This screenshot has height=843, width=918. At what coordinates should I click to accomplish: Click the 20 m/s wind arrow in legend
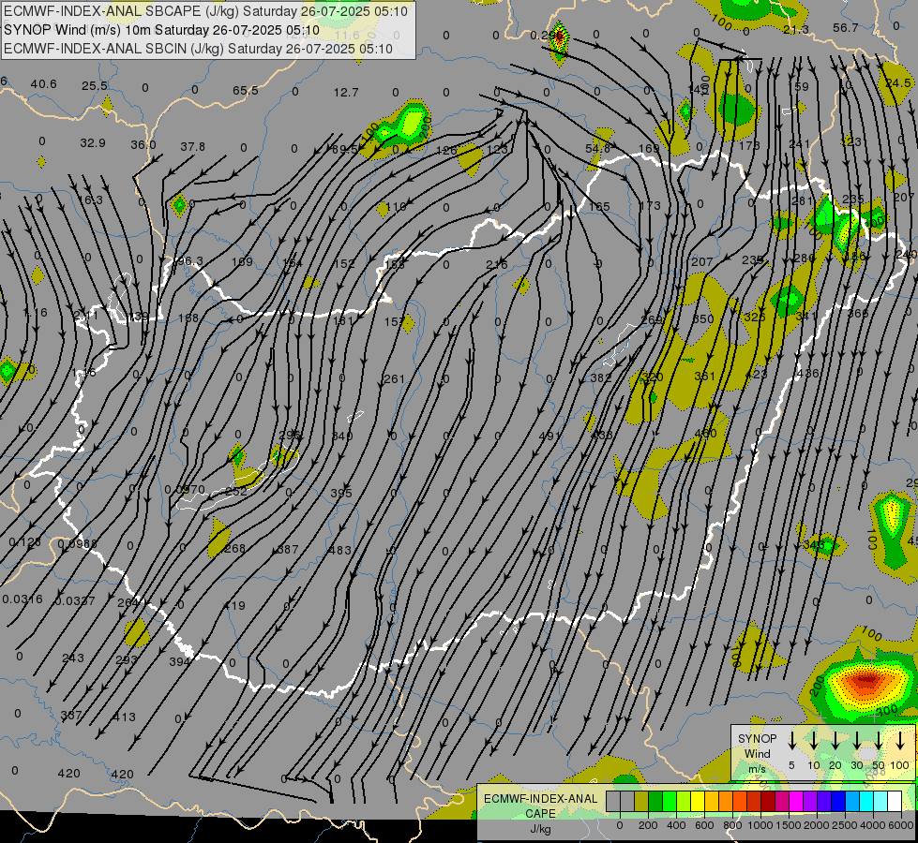click(x=835, y=740)
